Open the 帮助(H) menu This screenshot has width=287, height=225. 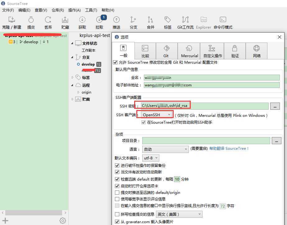tap(108, 10)
